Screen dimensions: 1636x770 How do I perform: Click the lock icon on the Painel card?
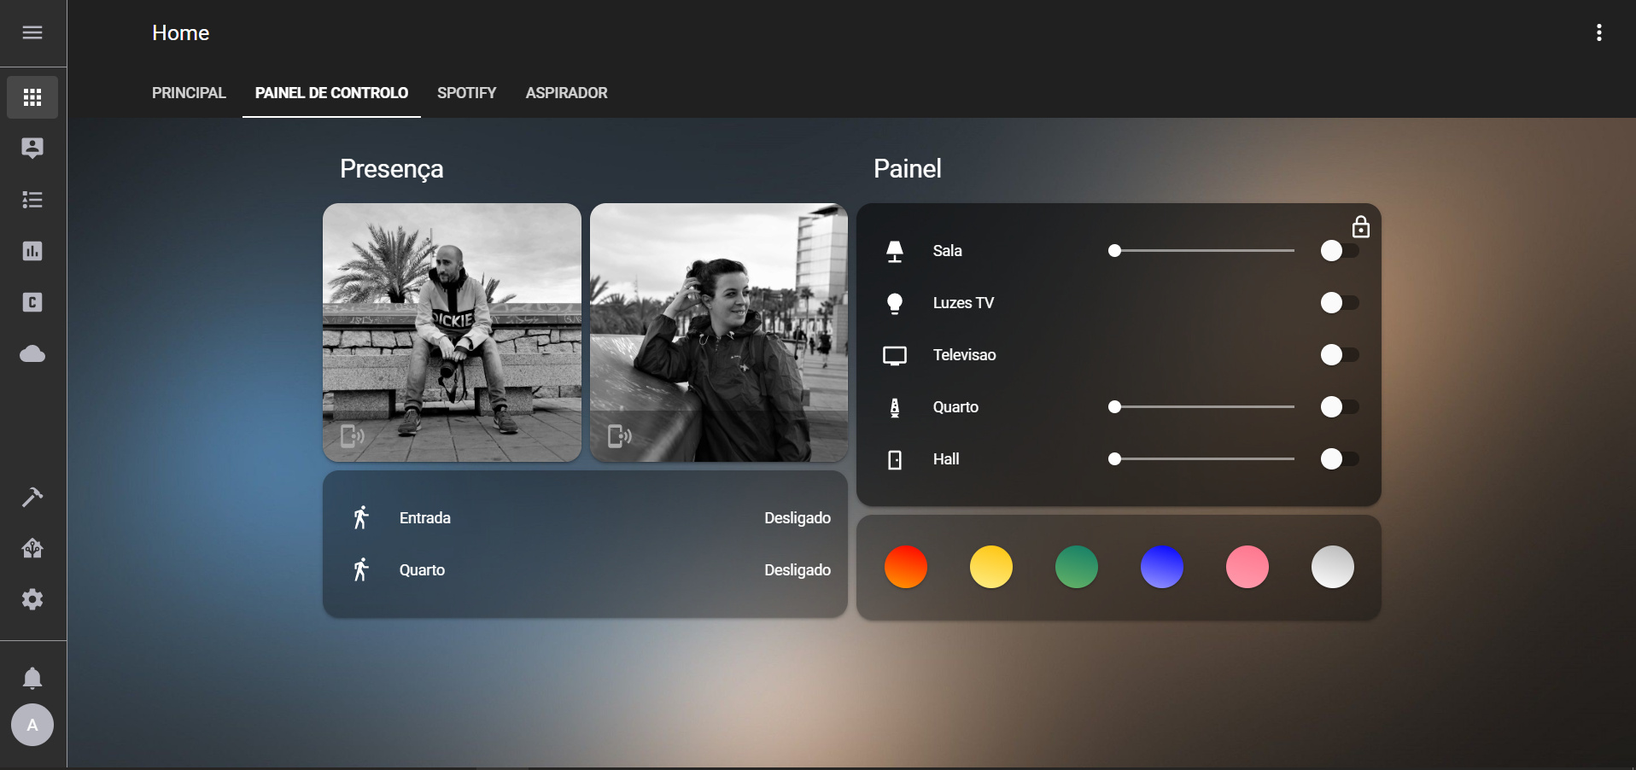pyautogui.click(x=1359, y=226)
